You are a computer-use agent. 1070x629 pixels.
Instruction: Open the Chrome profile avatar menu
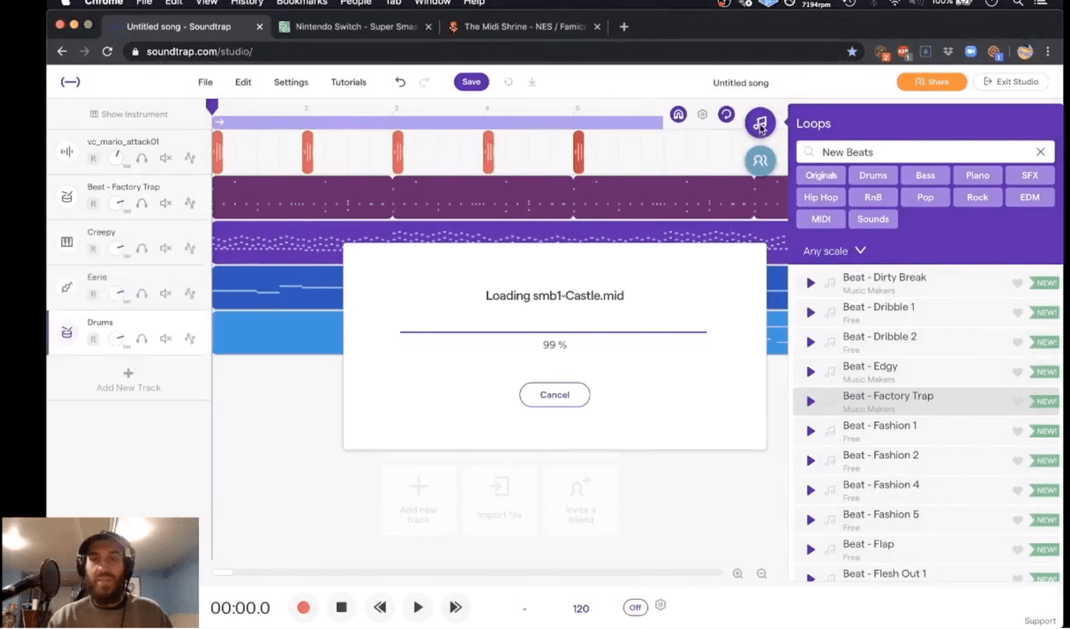click(1024, 51)
